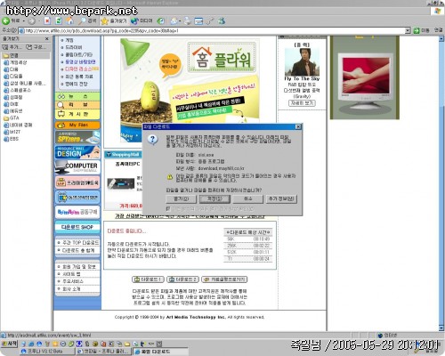Print the page with printer icon

click(187, 20)
